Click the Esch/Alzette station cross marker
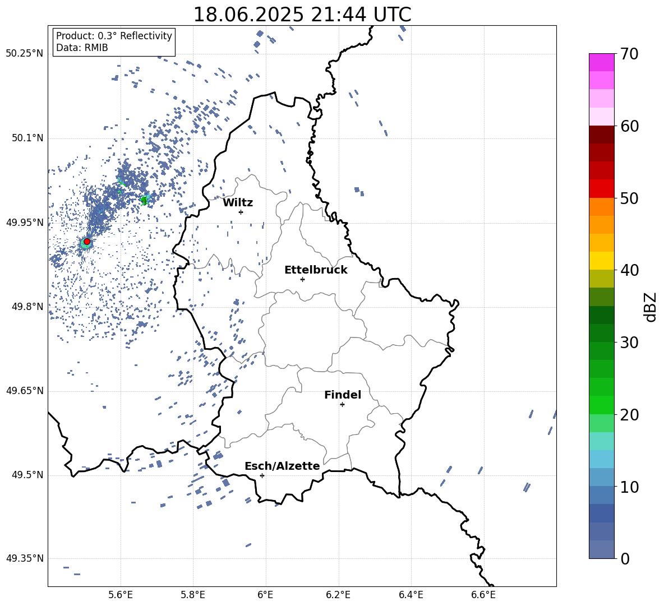 (x=262, y=475)
